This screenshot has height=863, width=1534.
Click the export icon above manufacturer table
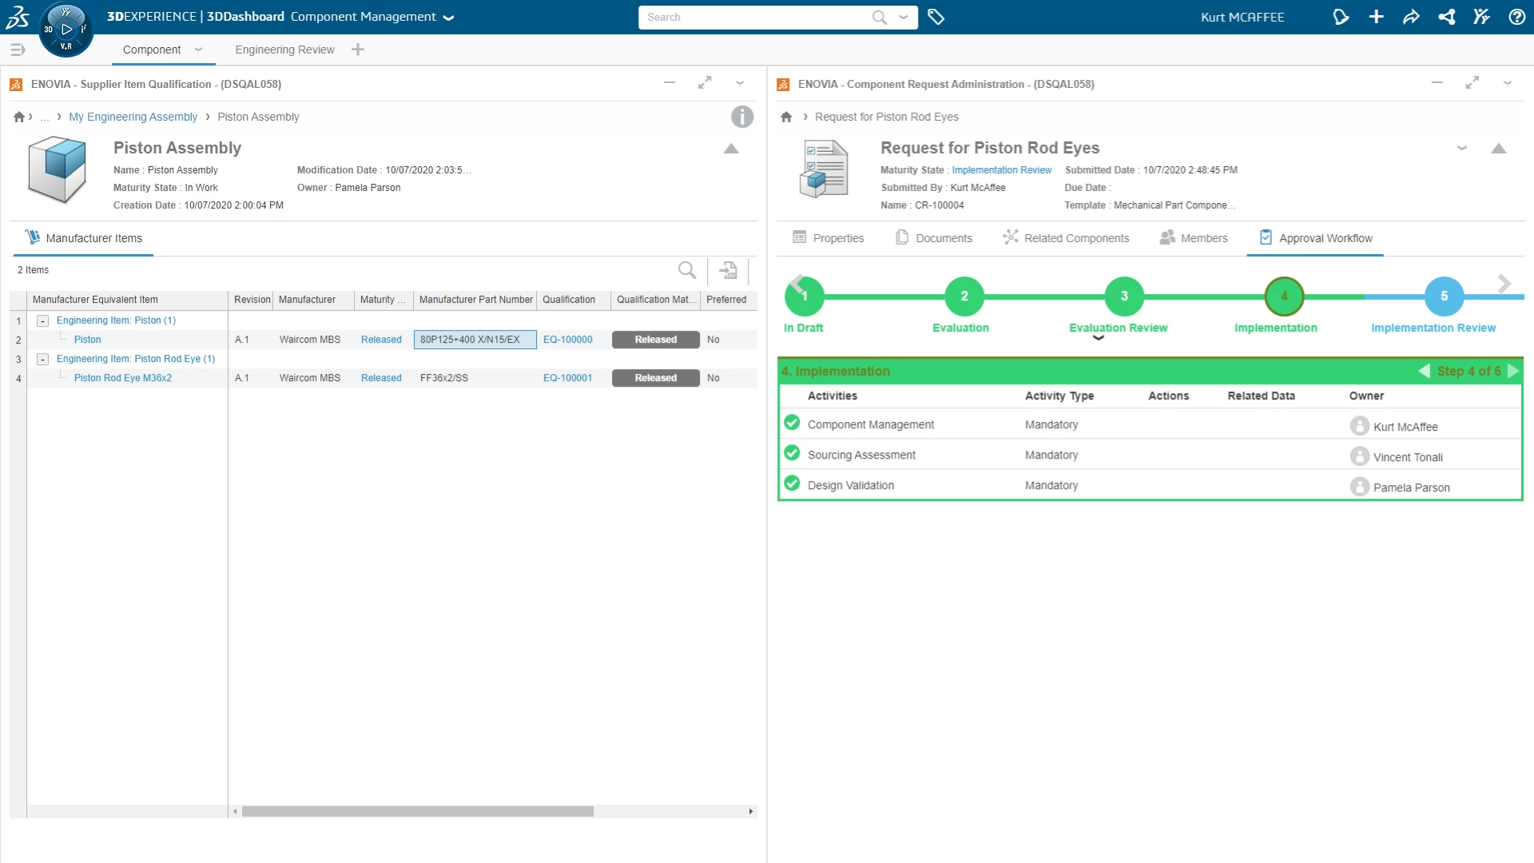pyautogui.click(x=728, y=270)
